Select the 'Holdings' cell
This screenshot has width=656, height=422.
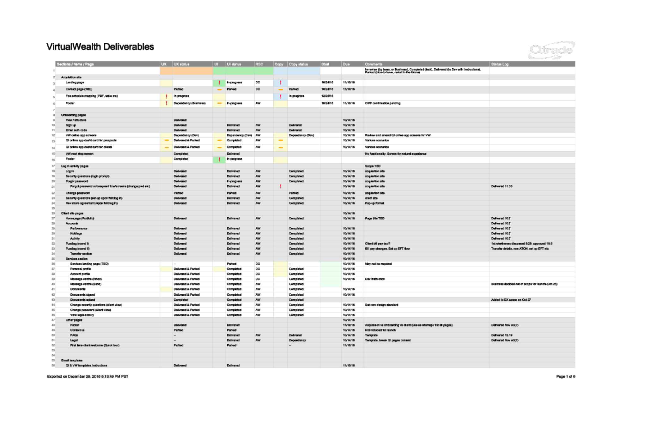[107, 234]
